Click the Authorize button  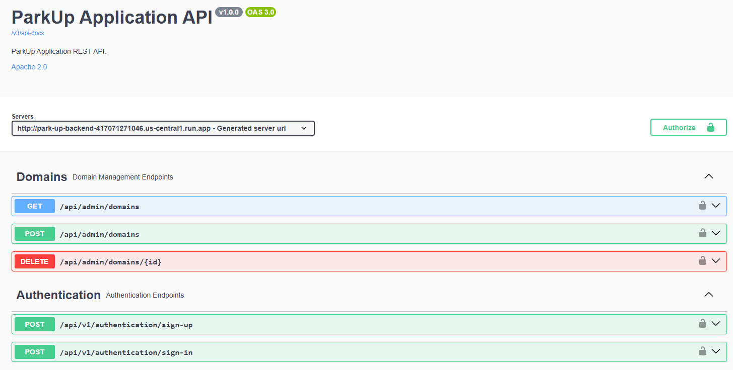(689, 127)
